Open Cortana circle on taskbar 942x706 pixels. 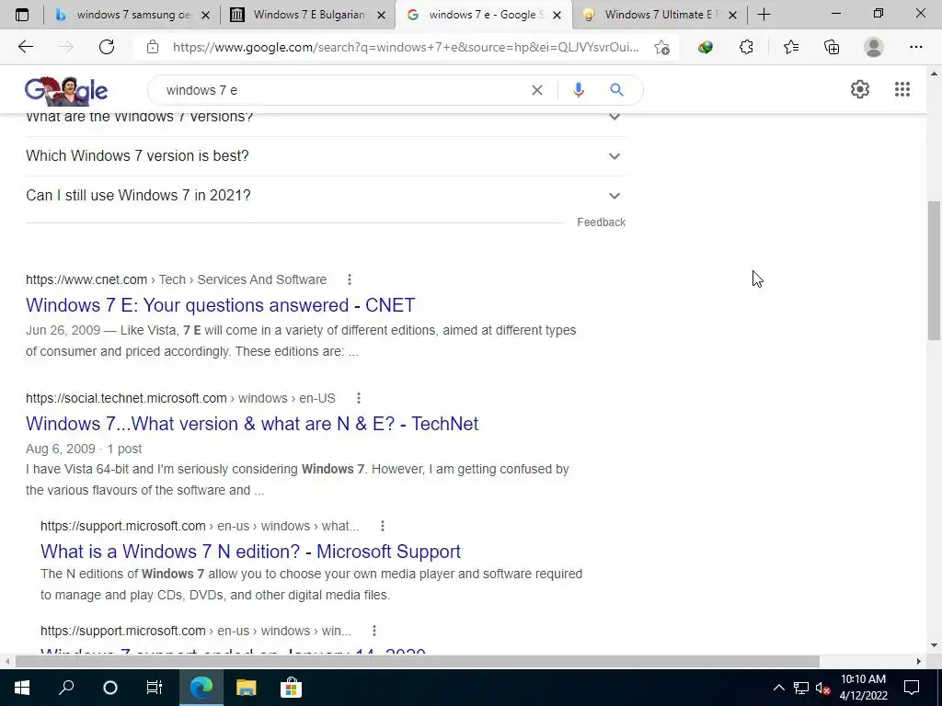pos(110,688)
